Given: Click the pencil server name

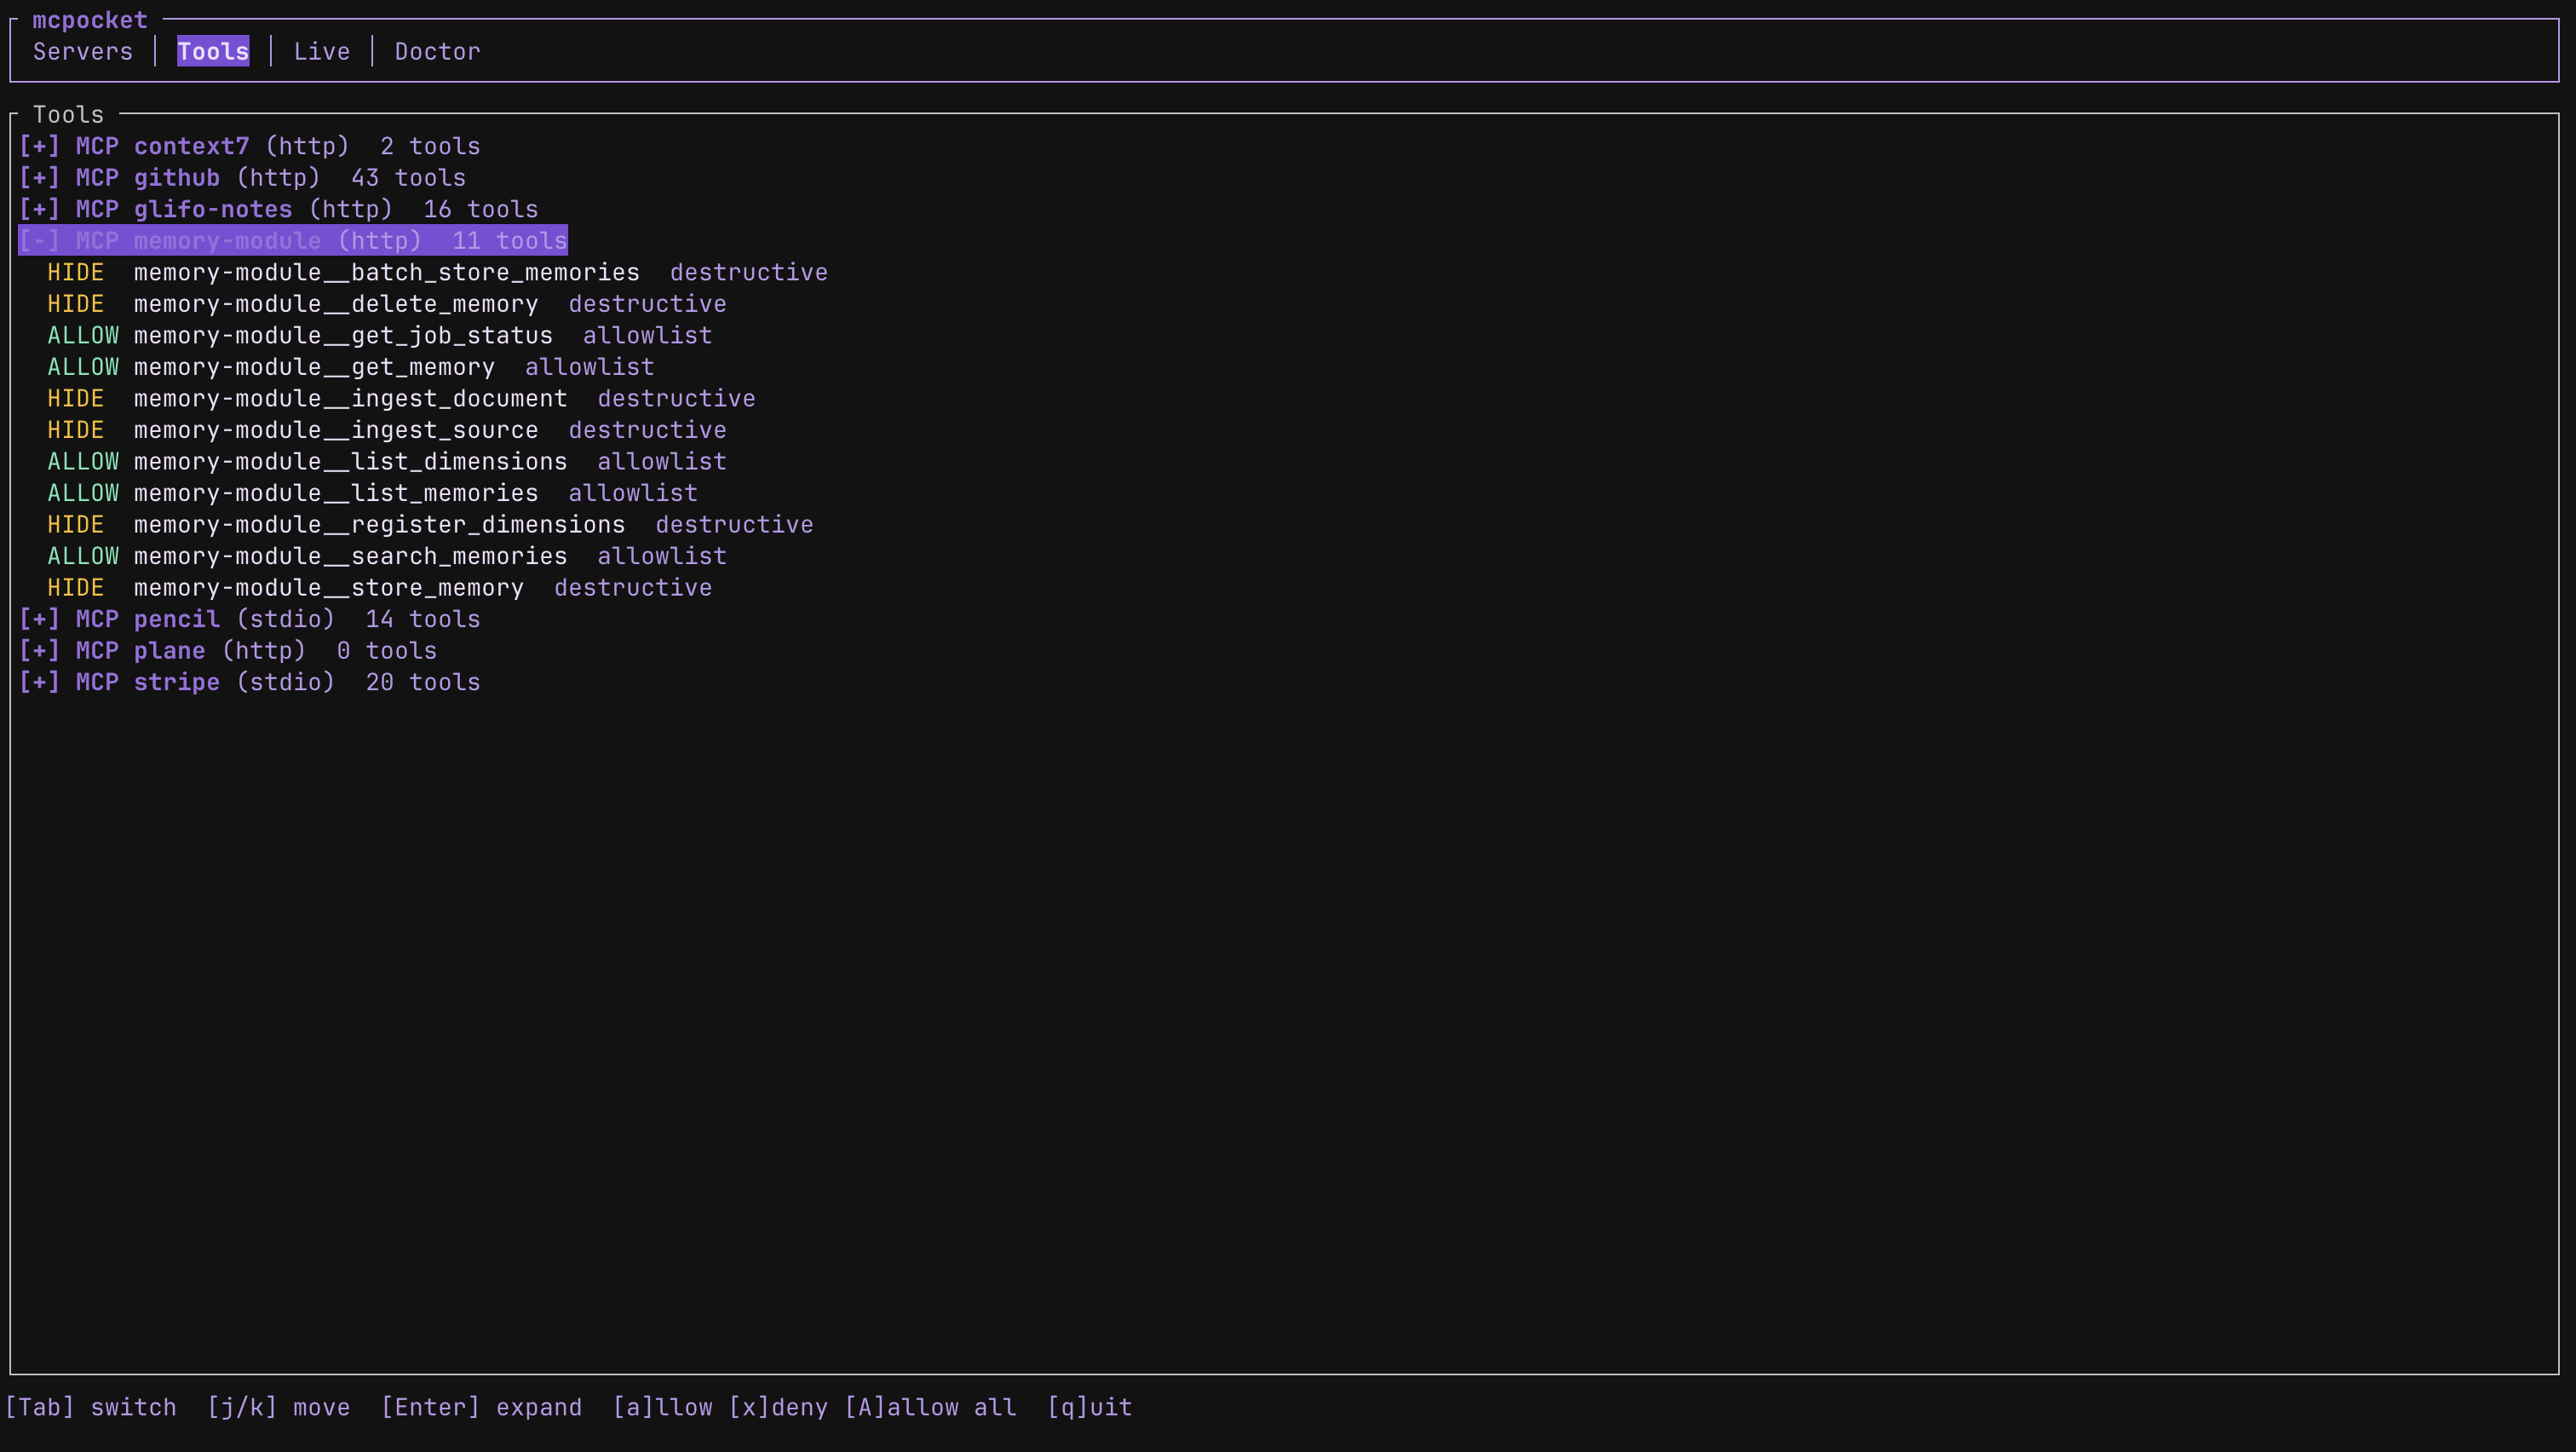Looking at the screenshot, I should pos(177,619).
